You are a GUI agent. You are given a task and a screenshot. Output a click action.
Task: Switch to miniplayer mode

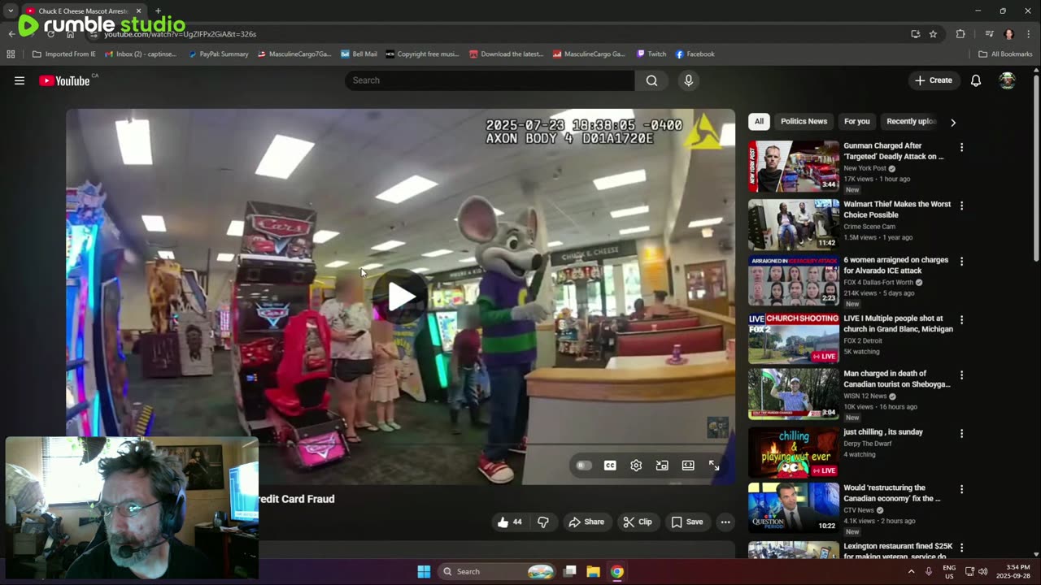tap(662, 466)
